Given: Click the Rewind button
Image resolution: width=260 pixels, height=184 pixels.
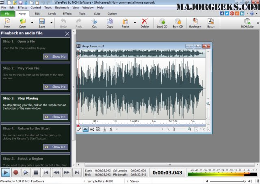Looking at the screenshot, I should click(56, 173).
